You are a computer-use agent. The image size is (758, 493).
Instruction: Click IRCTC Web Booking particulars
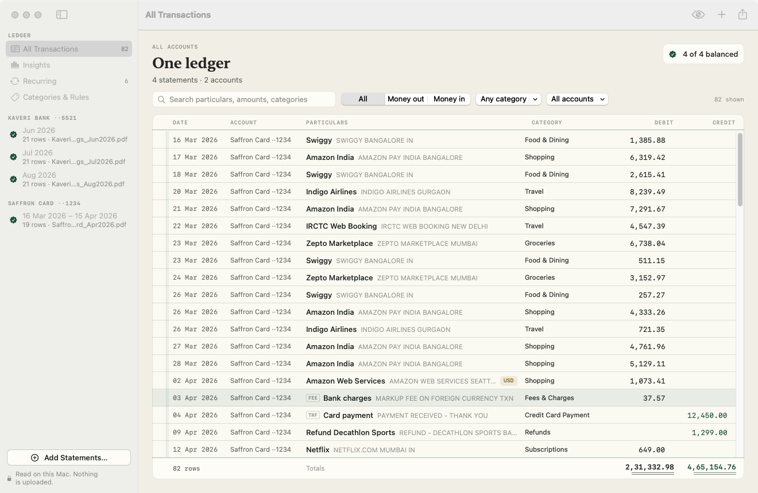tap(341, 226)
